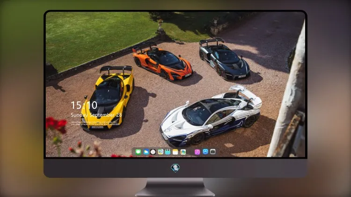
Task: Open the Weather app in the dock
Action: click(x=146, y=152)
